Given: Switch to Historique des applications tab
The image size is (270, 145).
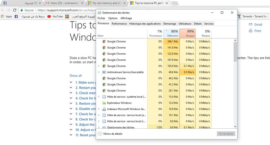Looking at the screenshot, I should (145, 24).
